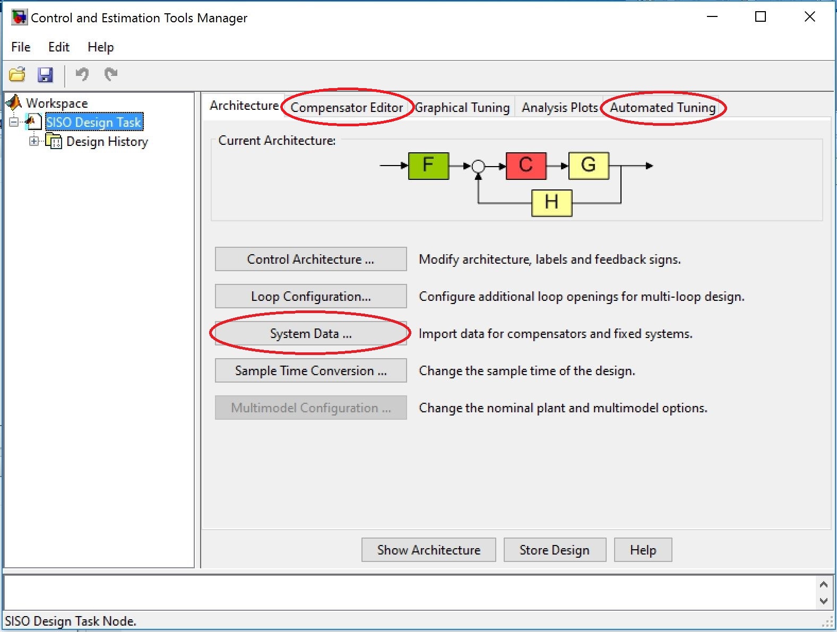Select the SISO Design Task tree item

(94, 122)
